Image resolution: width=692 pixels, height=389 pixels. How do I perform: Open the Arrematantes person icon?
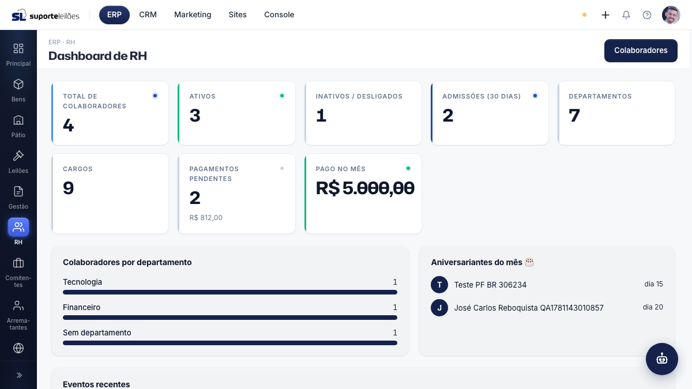pos(18,305)
